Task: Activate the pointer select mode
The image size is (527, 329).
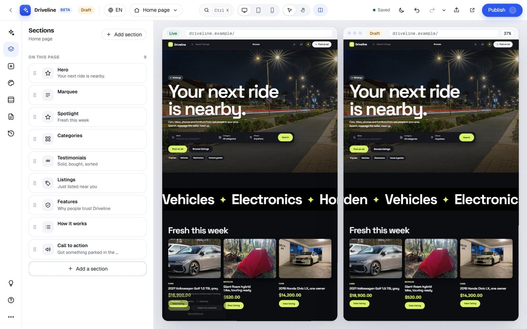Action: click(x=290, y=10)
